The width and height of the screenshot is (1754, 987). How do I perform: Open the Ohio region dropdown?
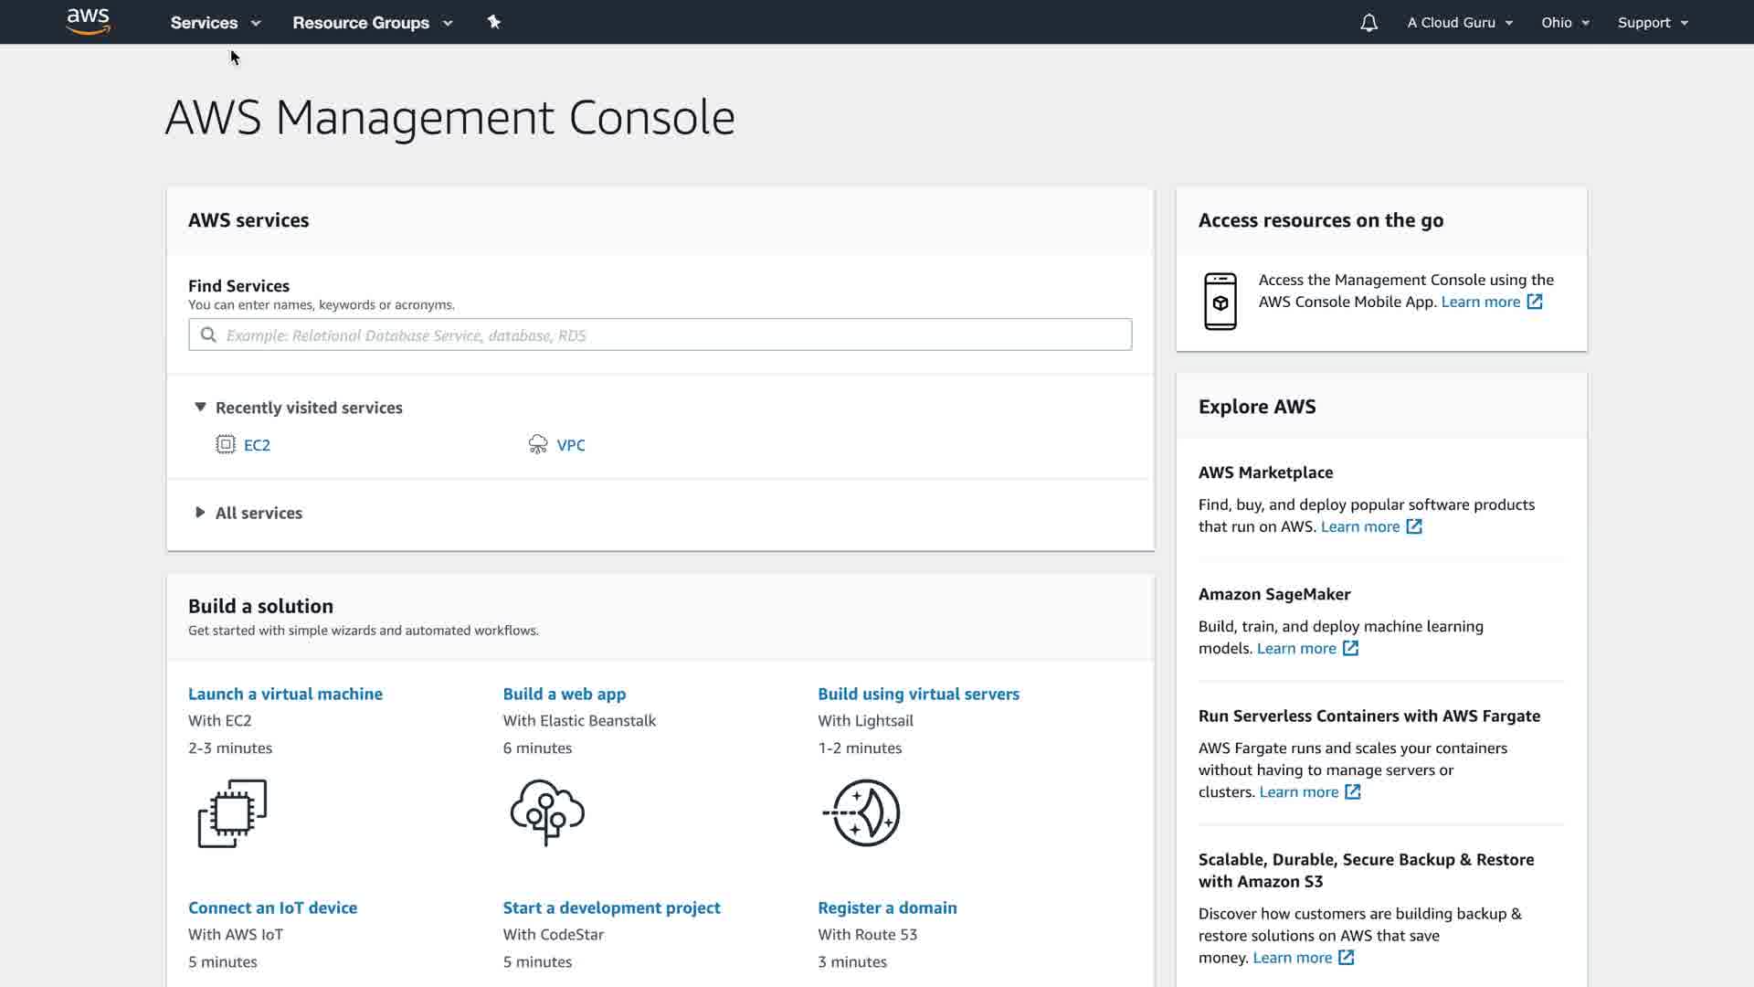click(x=1565, y=23)
